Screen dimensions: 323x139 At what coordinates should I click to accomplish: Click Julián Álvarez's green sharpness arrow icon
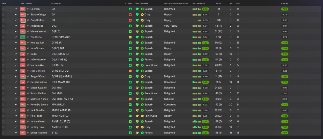click(x=130, y=121)
